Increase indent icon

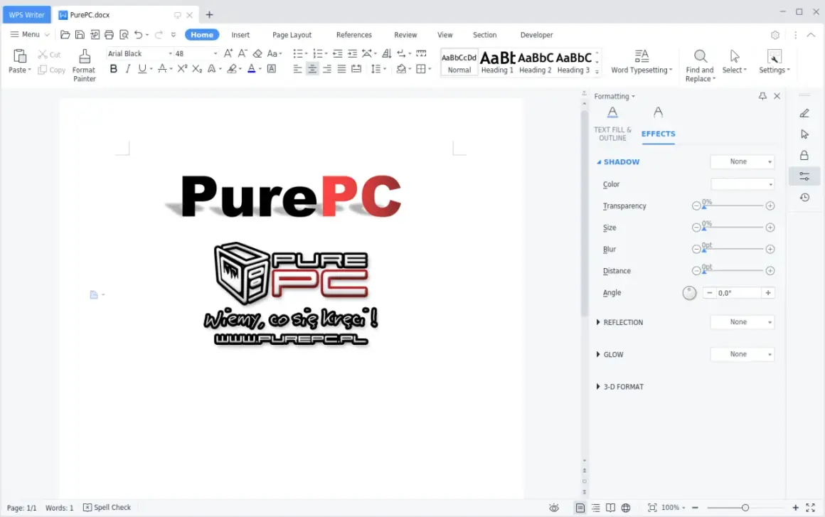point(352,53)
